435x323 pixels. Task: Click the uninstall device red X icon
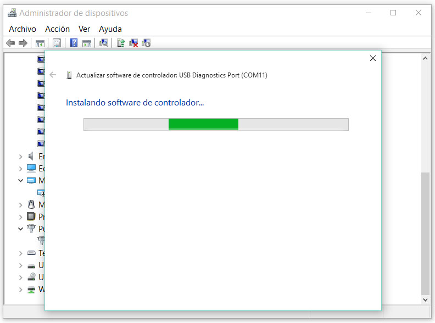[x=133, y=43]
